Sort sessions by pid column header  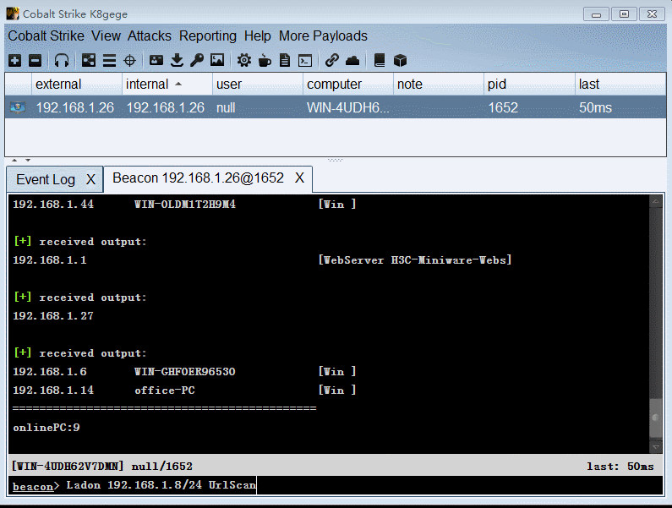[x=529, y=84]
